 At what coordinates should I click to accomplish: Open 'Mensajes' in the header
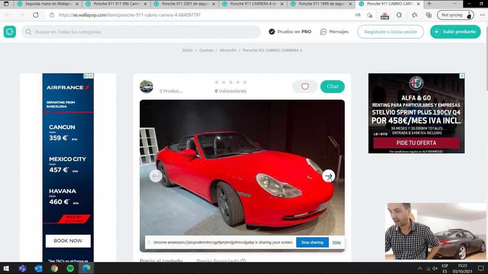click(x=334, y=32)
